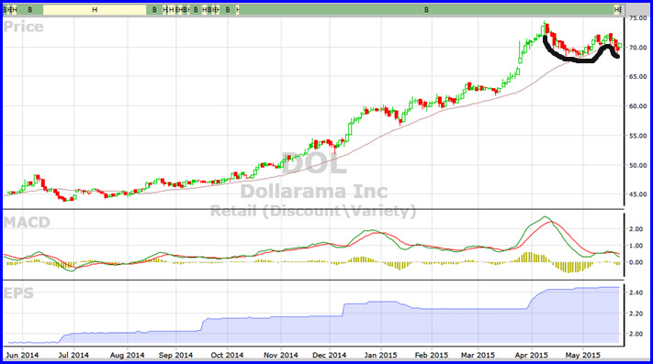Click the long yellow H hold segment
This screenshot has height=364, width=653.
click(95, 9)
